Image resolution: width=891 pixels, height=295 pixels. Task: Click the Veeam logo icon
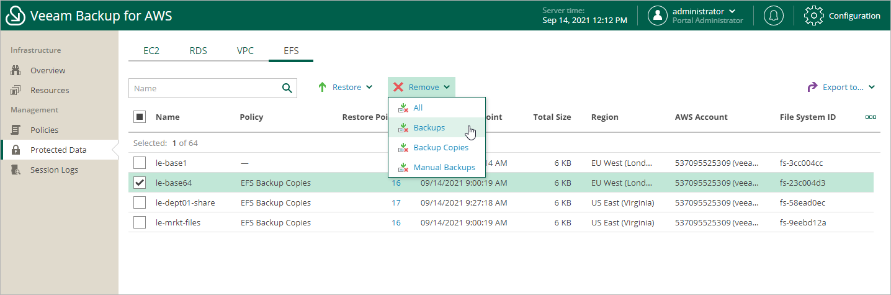tap(16, 16)
